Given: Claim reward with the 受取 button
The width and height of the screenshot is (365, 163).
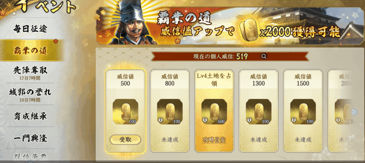Looking at the screenshot, I should (125, 140).
